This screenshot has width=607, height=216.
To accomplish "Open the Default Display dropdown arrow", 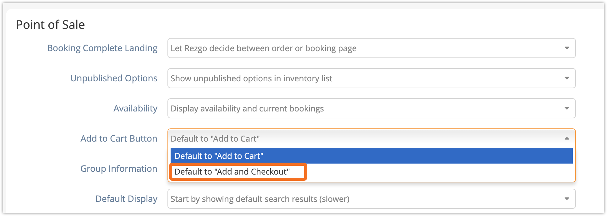I will tap(567, 199).
